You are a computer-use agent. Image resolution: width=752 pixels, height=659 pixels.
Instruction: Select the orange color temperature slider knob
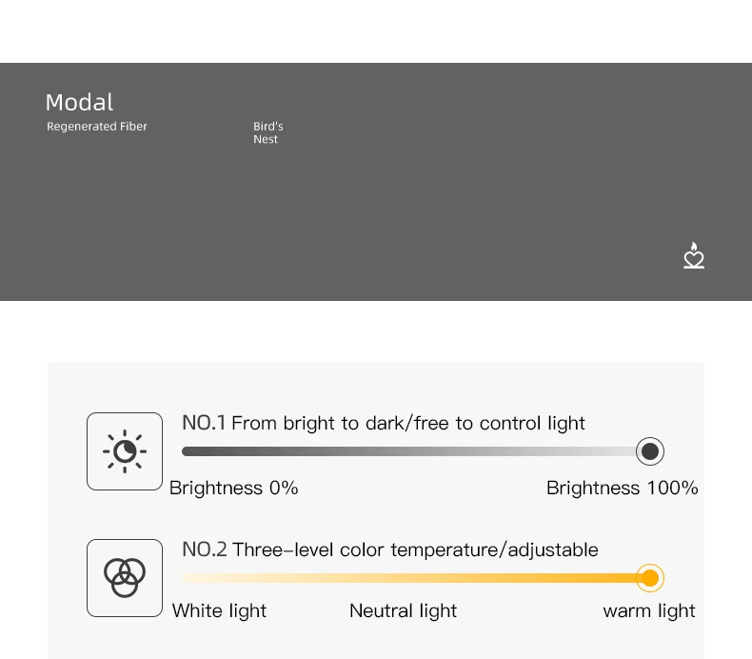click(650, 578)
